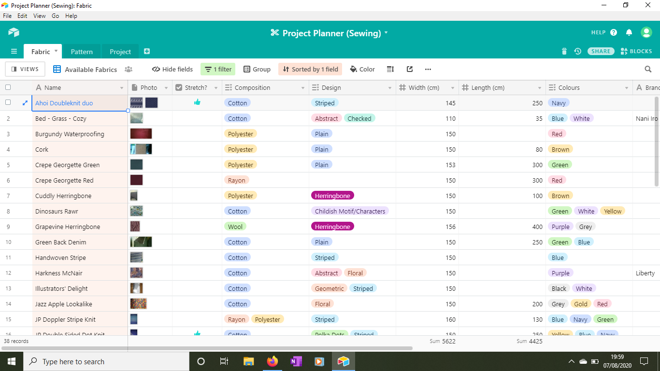The width and height of the screenshot is (660, 371).
Task: Click the Share button
Action: [x=601, y=51]
